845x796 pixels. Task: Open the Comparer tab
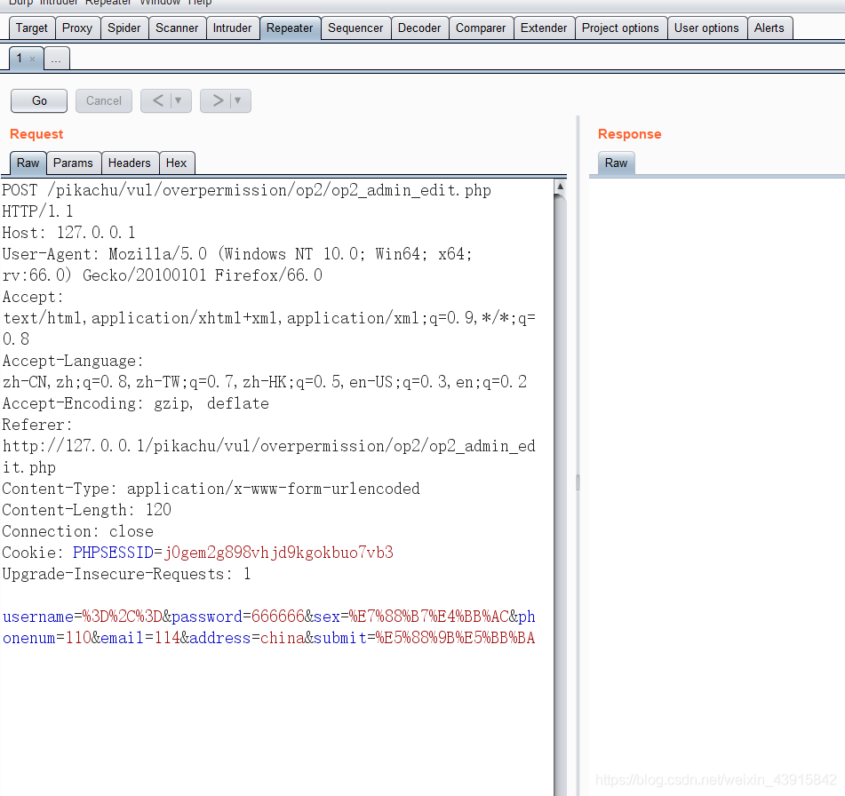[481, 28]
